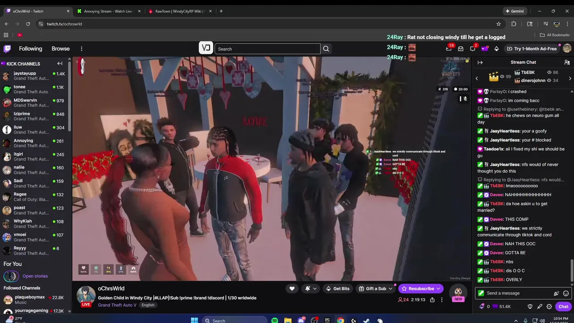Click the sword mod tools icon

pyautogui.click(x=539, y=306)
